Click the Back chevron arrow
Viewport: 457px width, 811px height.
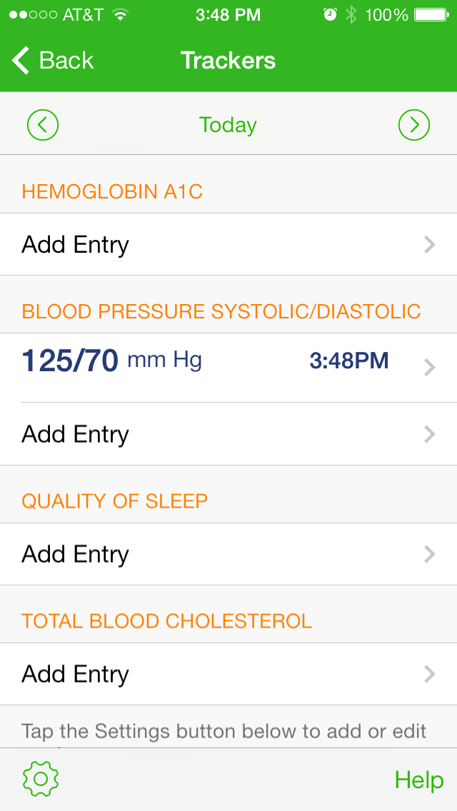19,61
